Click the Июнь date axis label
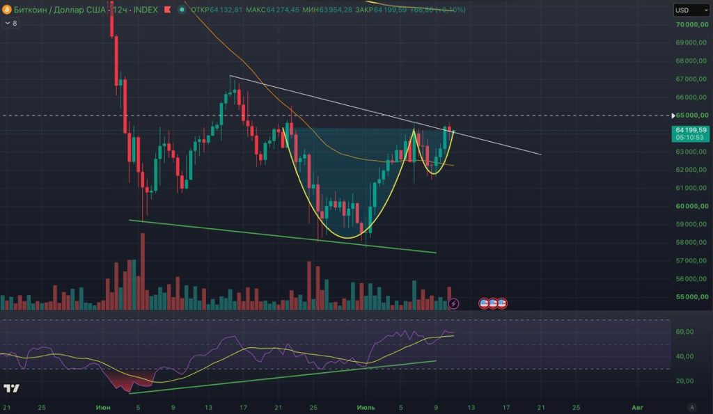 click(x=103, y=408)
